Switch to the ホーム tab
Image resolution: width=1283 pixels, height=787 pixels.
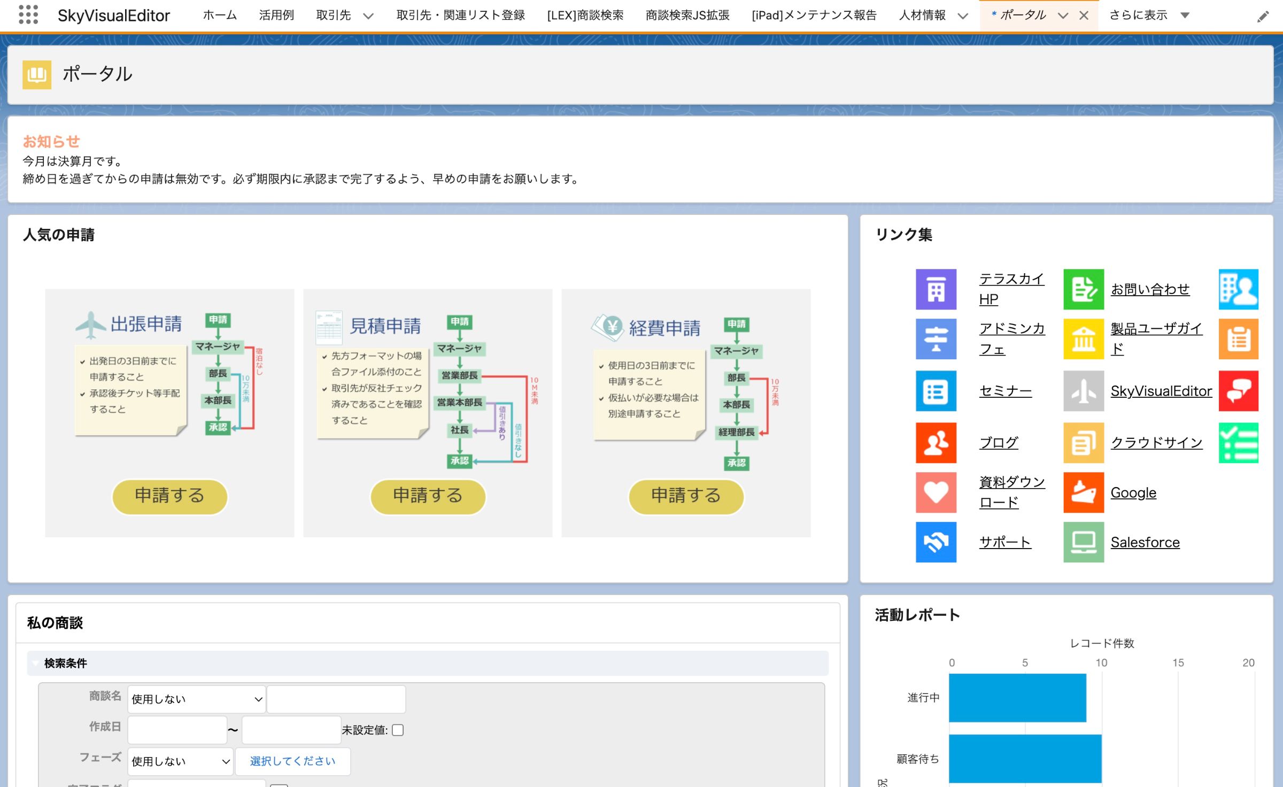pos(219,16)
